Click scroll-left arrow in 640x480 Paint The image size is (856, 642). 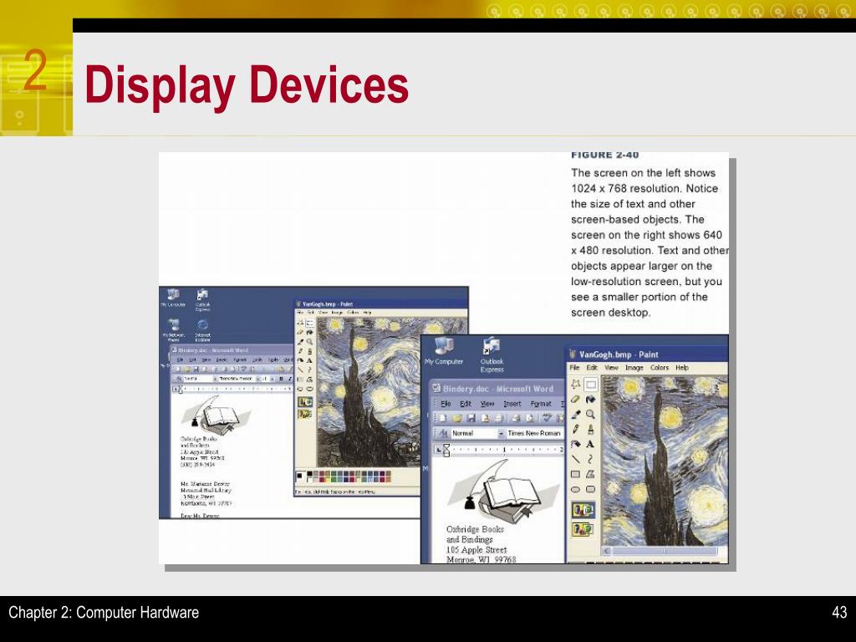[x=607, y=552]
